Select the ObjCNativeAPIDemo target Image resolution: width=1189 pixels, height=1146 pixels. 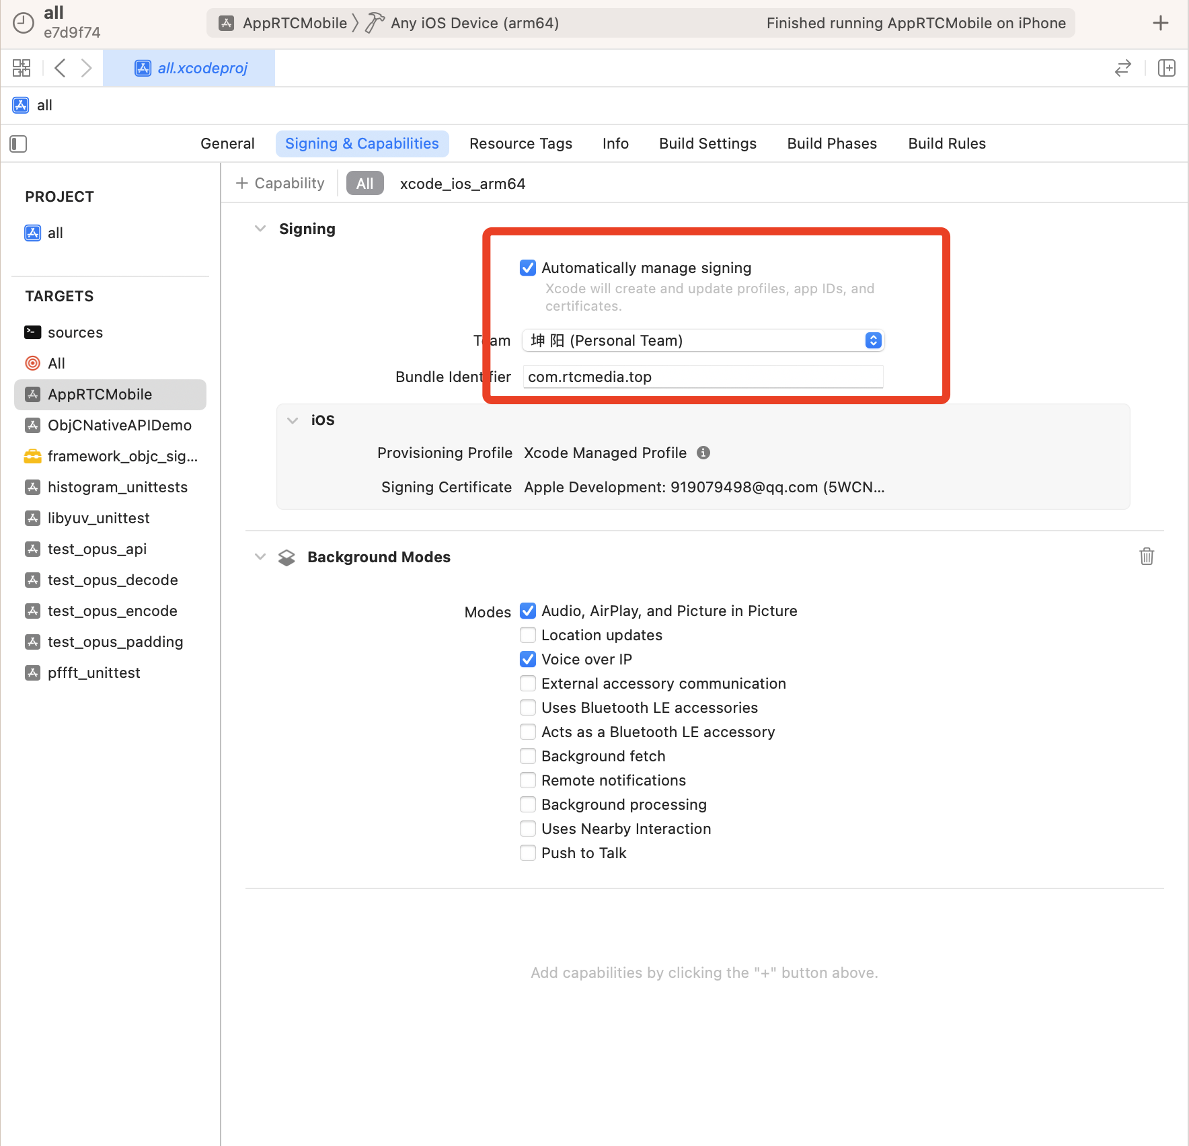(x=110, y=425)
